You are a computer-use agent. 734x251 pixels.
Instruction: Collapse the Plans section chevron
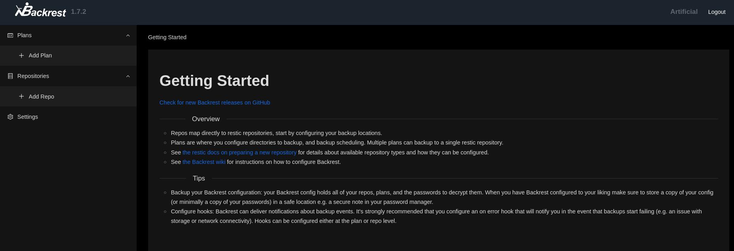pos(128,35)
